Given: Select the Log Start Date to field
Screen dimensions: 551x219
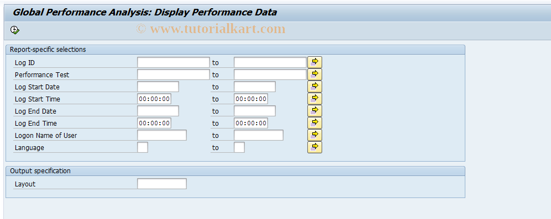Looking at the screenshot, I should (254, 87).
